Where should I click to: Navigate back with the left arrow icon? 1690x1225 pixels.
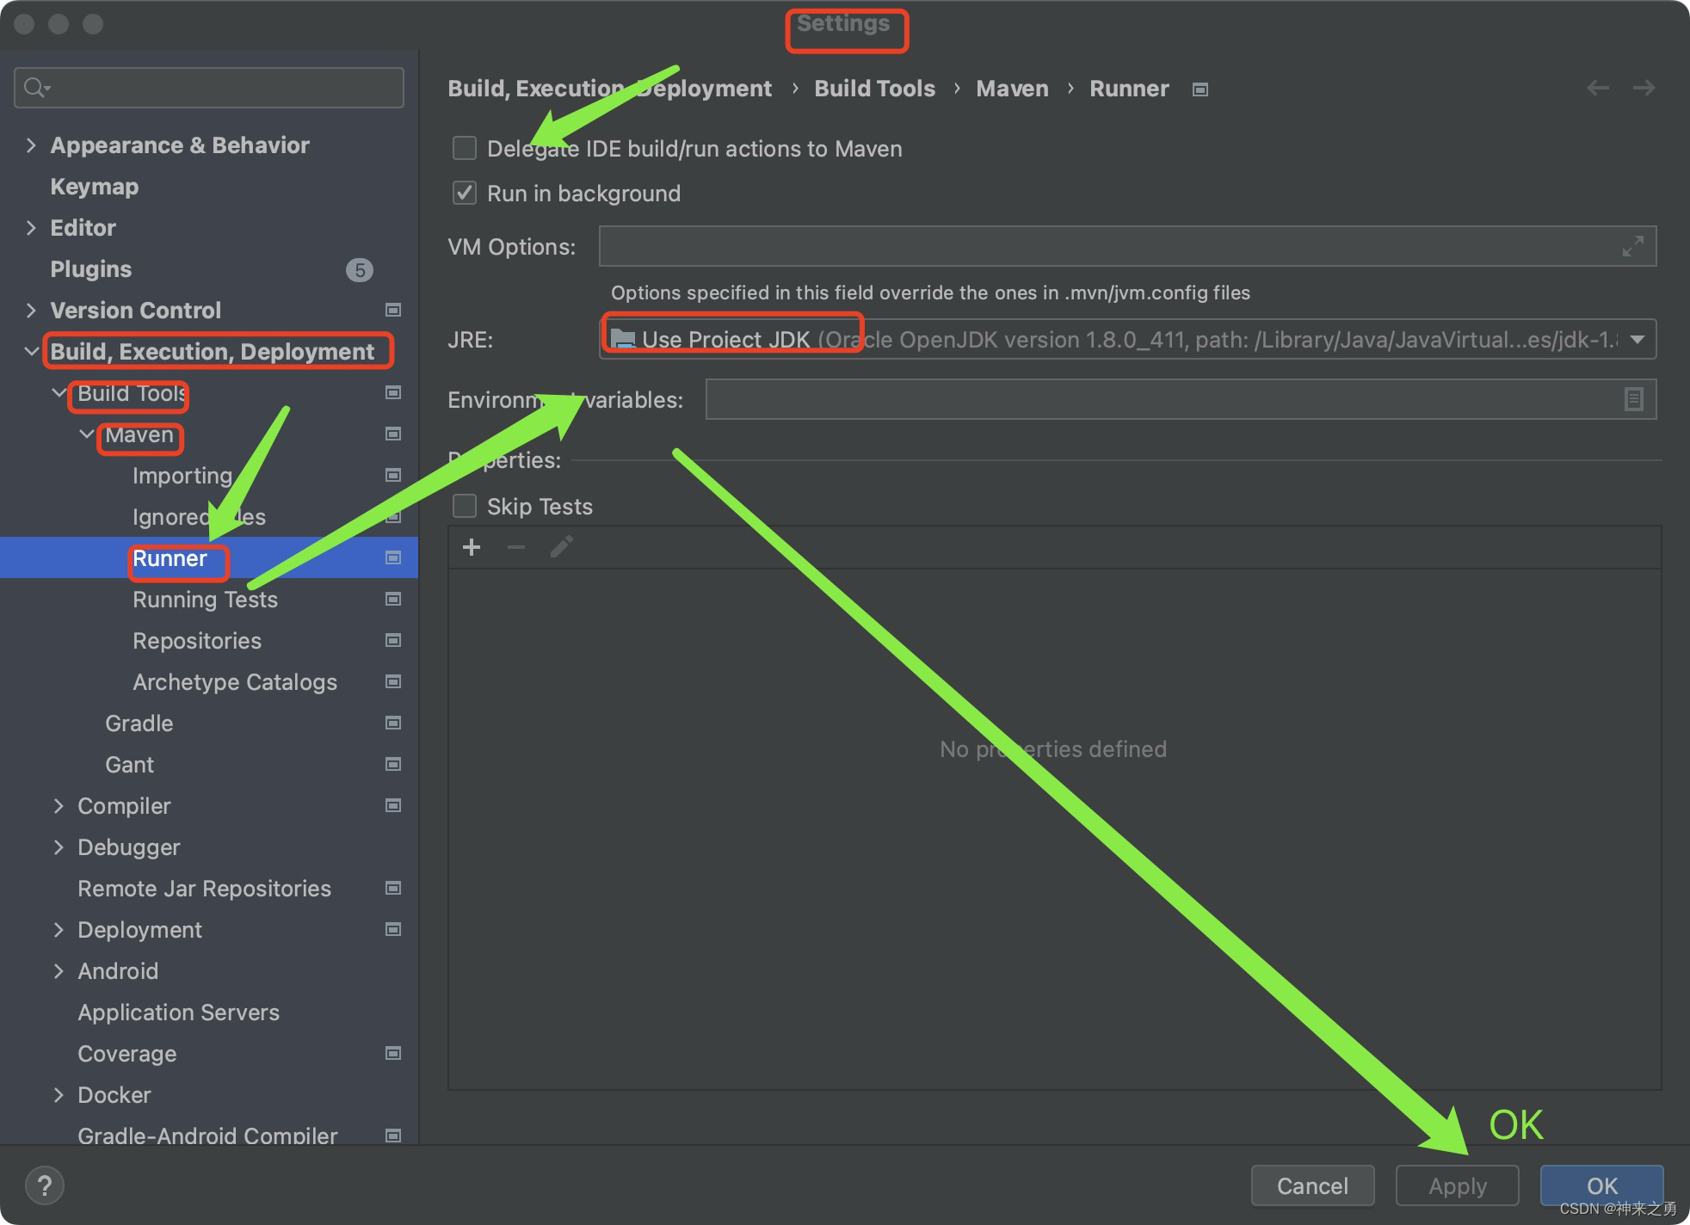point(1597,88)
